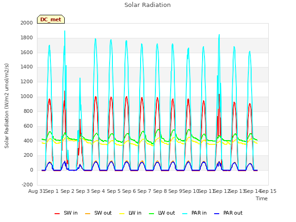Image resolution: width=296 pixels, height=222 pixels.
Task: Toggle the LW in legend entry
Action: (x=130, y=213)
